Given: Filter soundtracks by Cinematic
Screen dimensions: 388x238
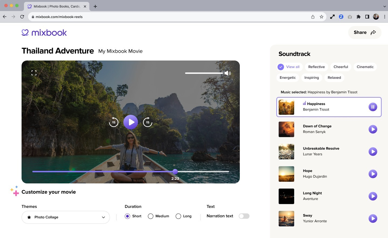Looking at the screenshot, I should pyautogui.click(x=365, y=67).
